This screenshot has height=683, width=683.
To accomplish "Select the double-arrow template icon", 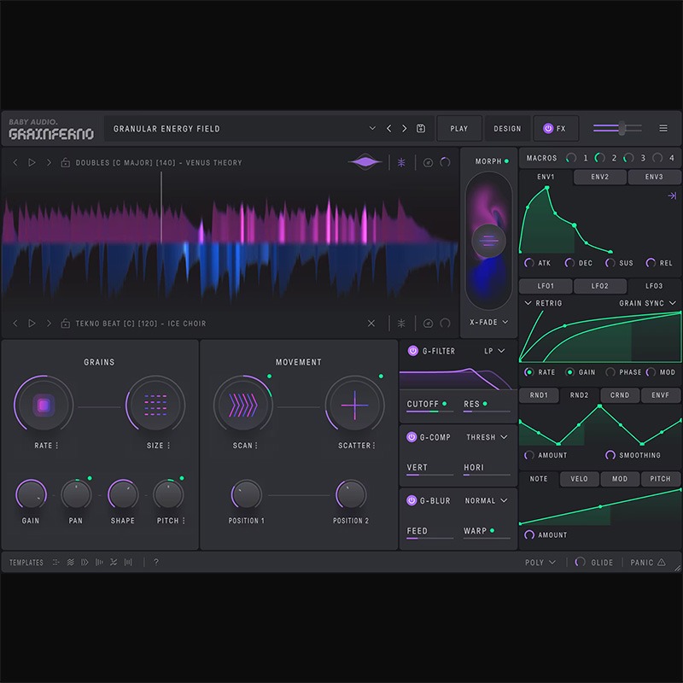I will point(85,562).
